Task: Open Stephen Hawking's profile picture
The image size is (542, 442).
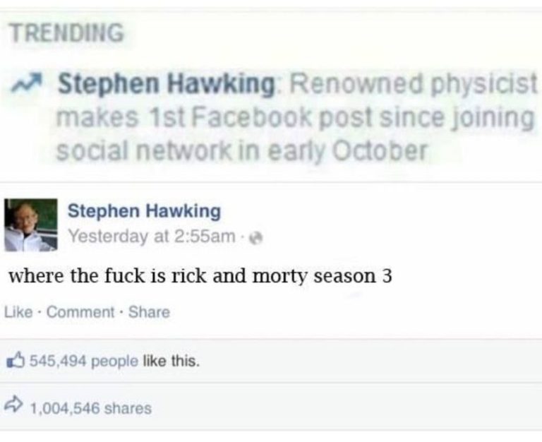Action: coord(31,225)
